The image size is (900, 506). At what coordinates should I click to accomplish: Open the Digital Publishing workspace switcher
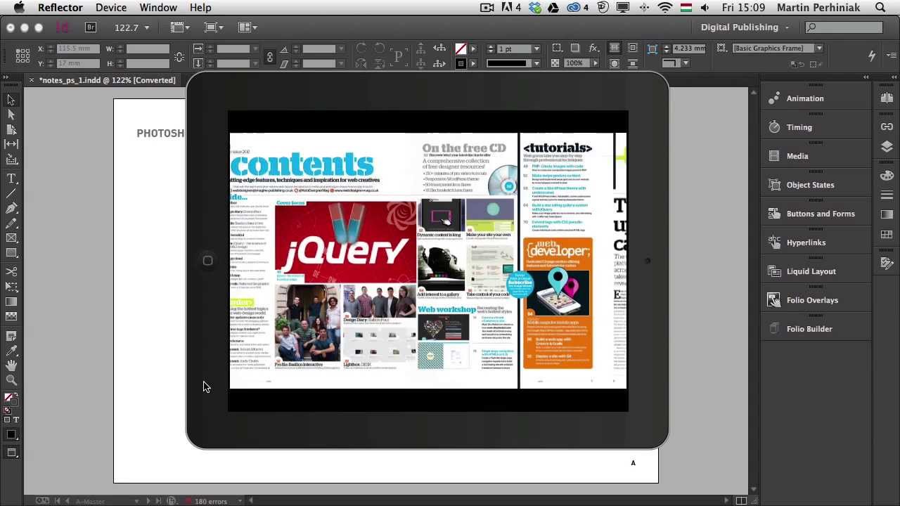pos(745,27)
